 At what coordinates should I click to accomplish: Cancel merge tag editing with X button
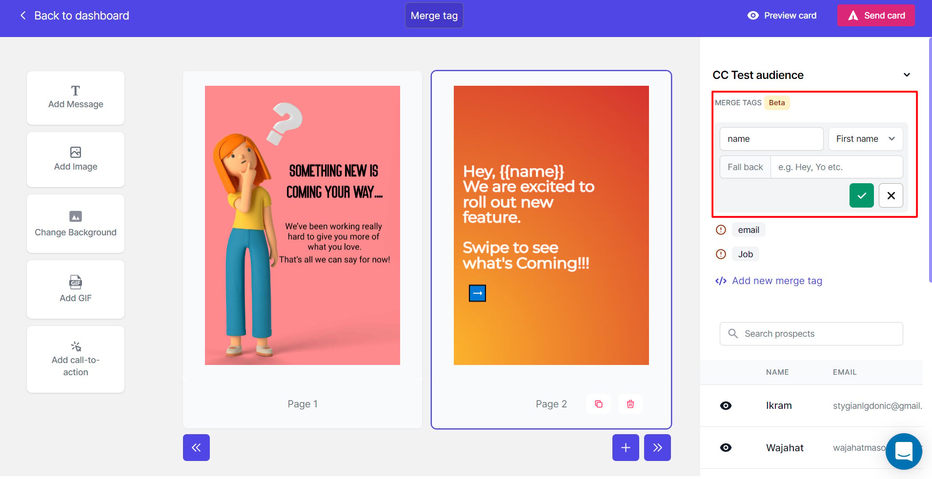pos(891,195)
